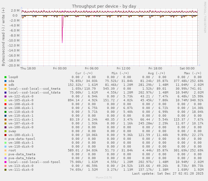Click the 'vm-111-disk-0' legend label

click(x=21, y=170)
